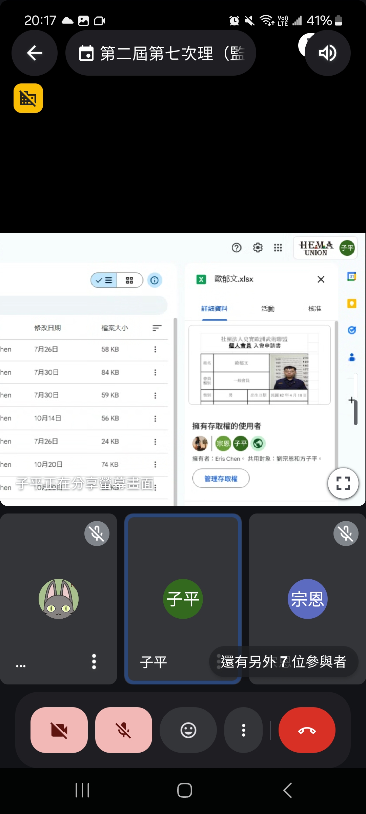Select the 核准 tab
Viewport: 366px width, 814px height.
pyautogui.click(x=314, y=309)
